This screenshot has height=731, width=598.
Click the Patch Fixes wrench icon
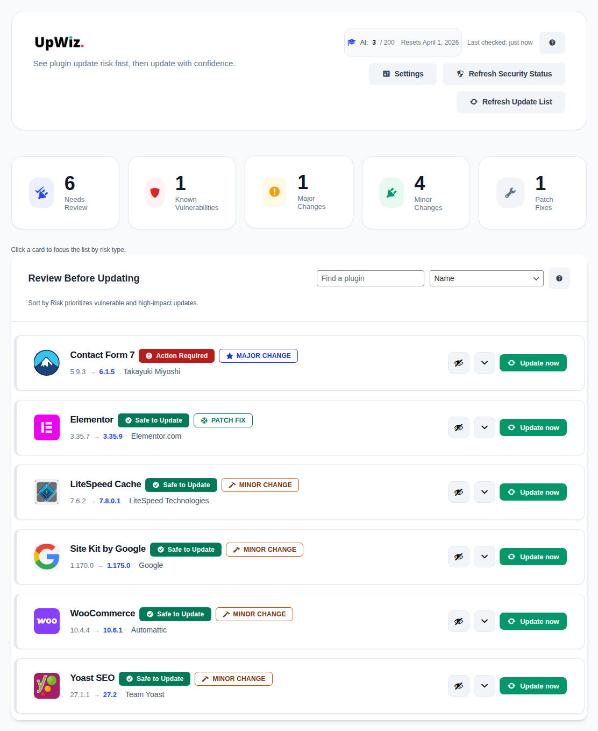pyautogui.click(x=510, y=193)
